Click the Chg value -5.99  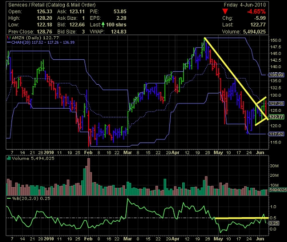[x=260, y=18]
